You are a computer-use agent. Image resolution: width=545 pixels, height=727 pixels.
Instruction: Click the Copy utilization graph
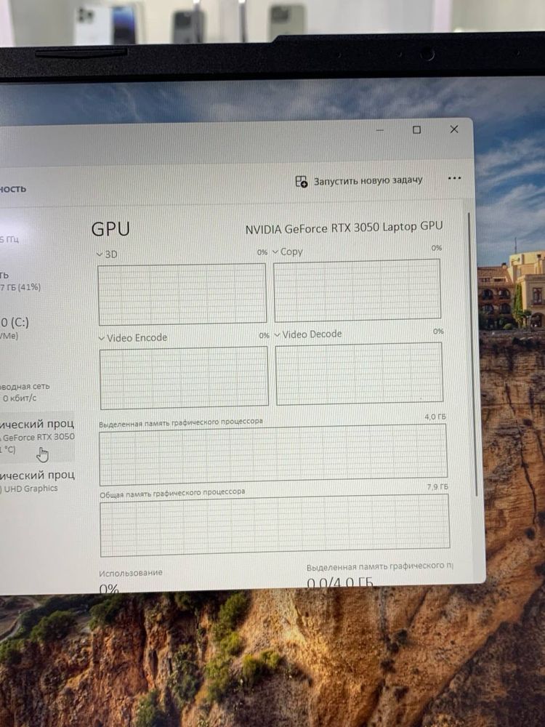pos(357,290)
